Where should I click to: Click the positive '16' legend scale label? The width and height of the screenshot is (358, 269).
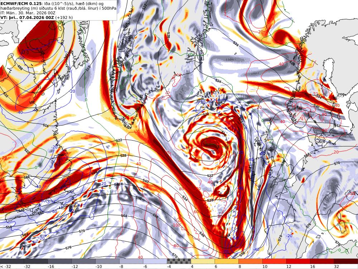pyautogui.click(x=313, y=266)
